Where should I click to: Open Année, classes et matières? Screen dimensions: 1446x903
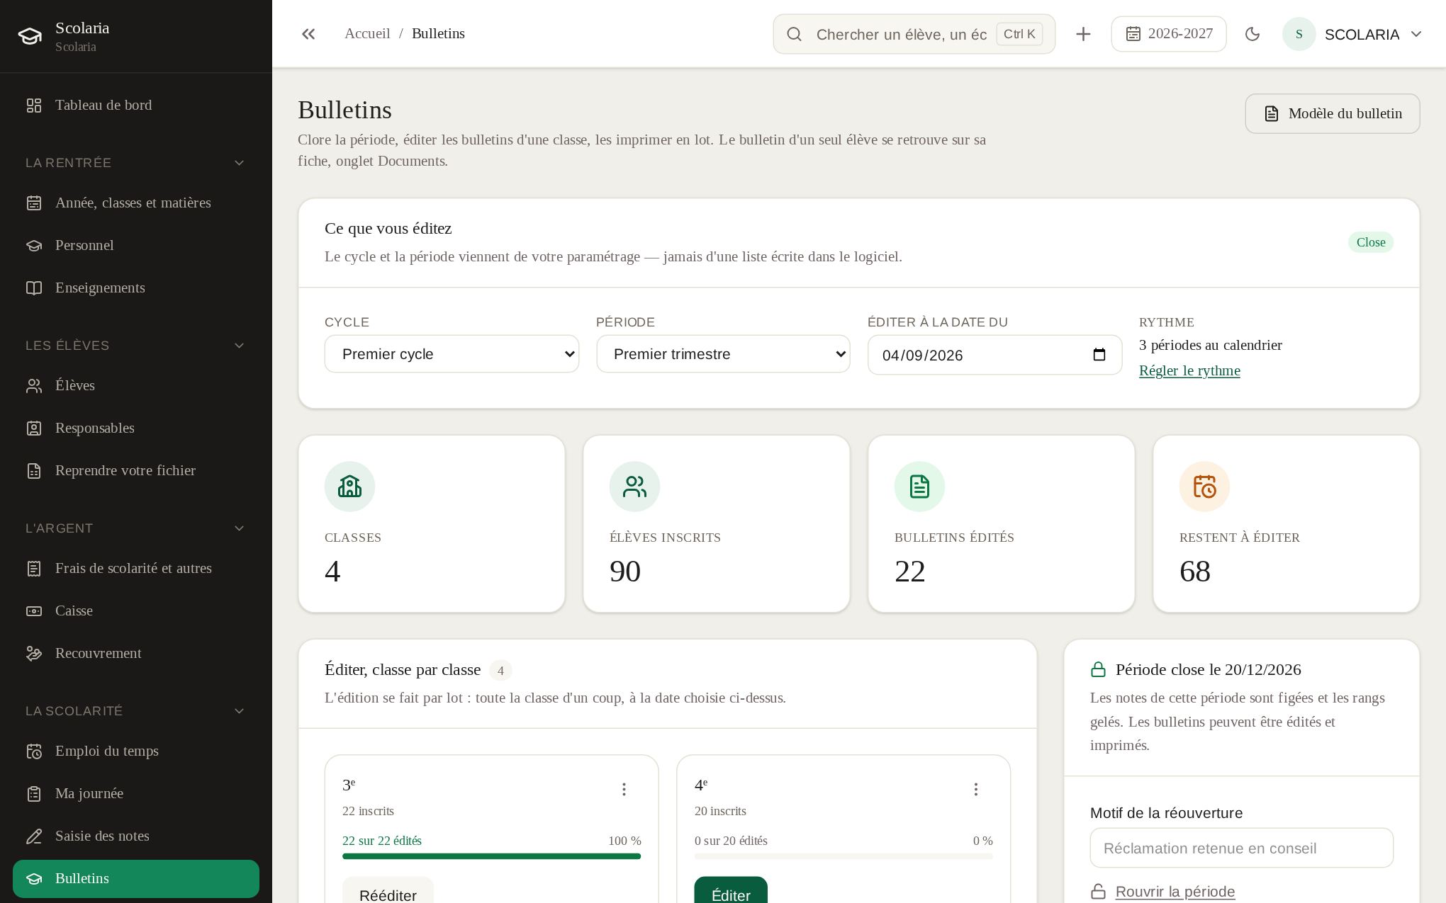tap(136, 203)
